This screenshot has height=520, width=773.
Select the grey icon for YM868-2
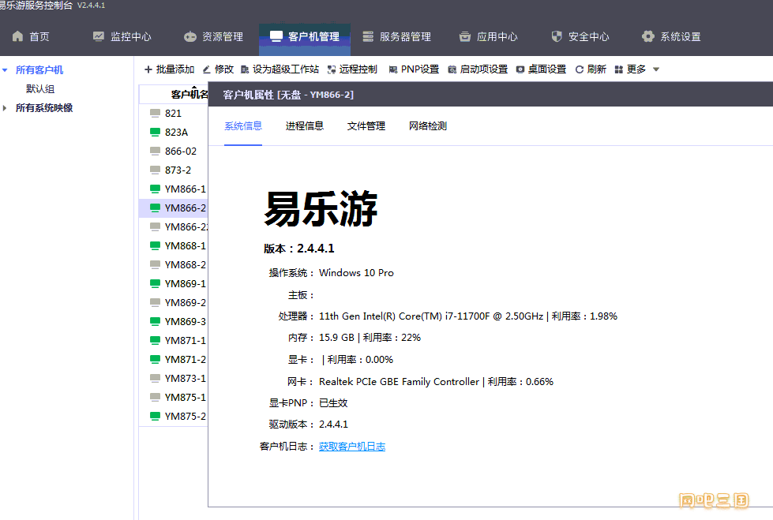point(155,264)
